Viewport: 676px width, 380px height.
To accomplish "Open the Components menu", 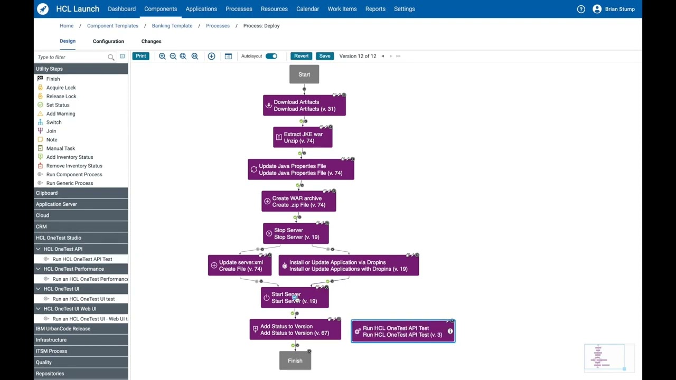I will [x=161, y=9].
